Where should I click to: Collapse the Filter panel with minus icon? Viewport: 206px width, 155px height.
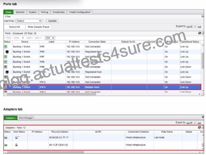tap(203, 16)
